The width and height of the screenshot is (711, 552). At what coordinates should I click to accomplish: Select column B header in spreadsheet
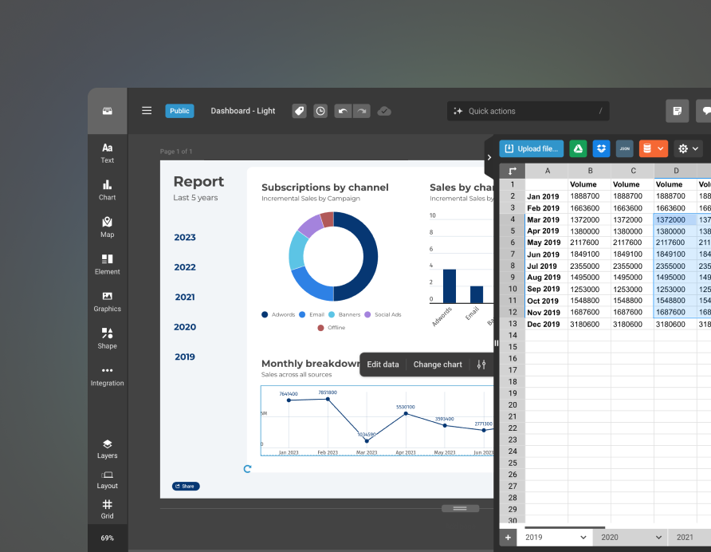click(x=590, y=172)
